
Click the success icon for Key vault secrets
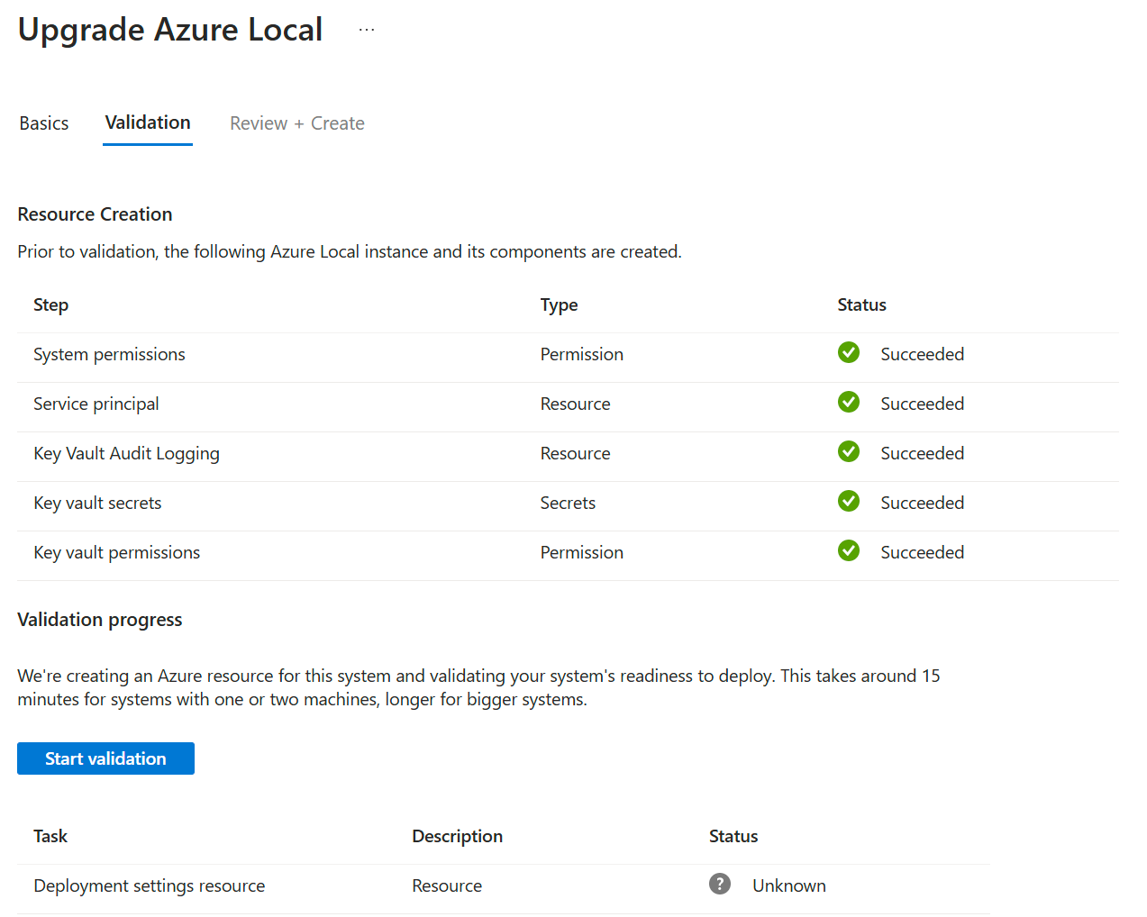pos(849,501)
